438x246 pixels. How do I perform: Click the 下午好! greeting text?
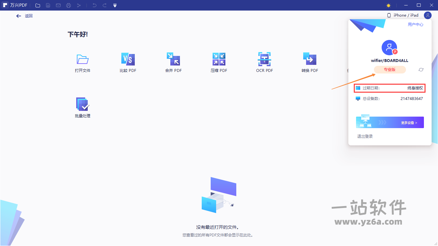(x=78, y=35)
